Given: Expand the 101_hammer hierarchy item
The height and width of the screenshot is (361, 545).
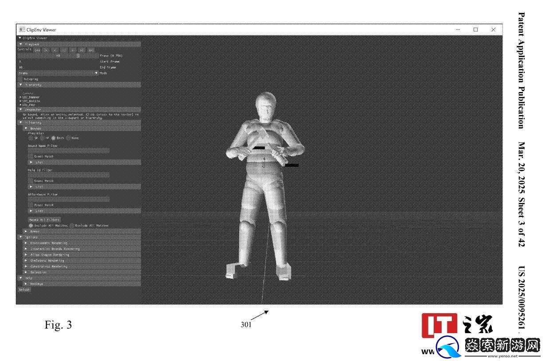Looking at the screenshot, I should [x=20, y=97].
